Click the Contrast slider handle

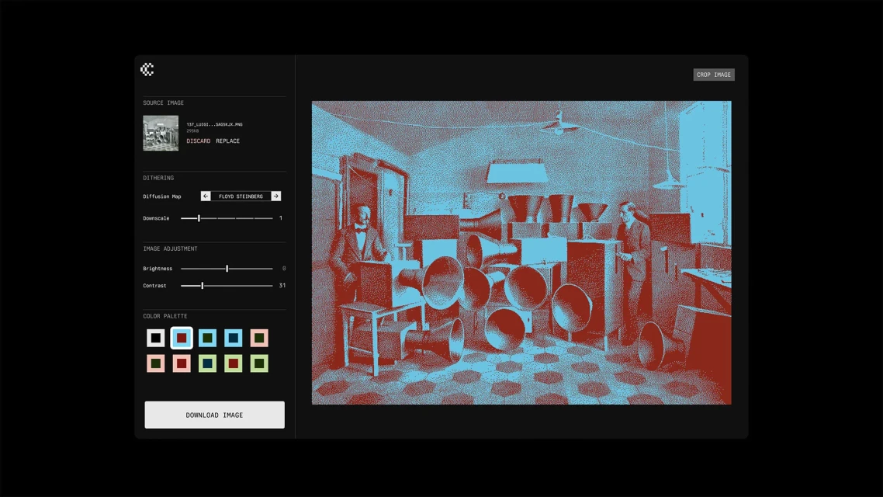[x=202, y=286]
